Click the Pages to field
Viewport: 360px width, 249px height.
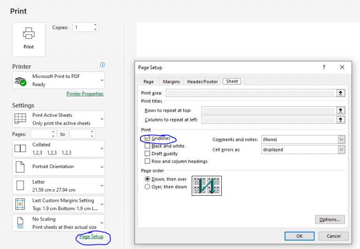pos(79,134)
